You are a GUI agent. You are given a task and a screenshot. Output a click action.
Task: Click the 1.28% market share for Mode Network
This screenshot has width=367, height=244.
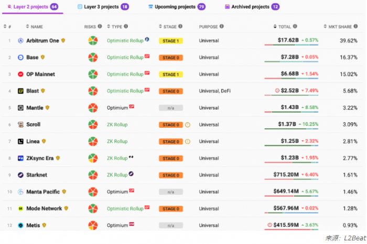point(350,208)
